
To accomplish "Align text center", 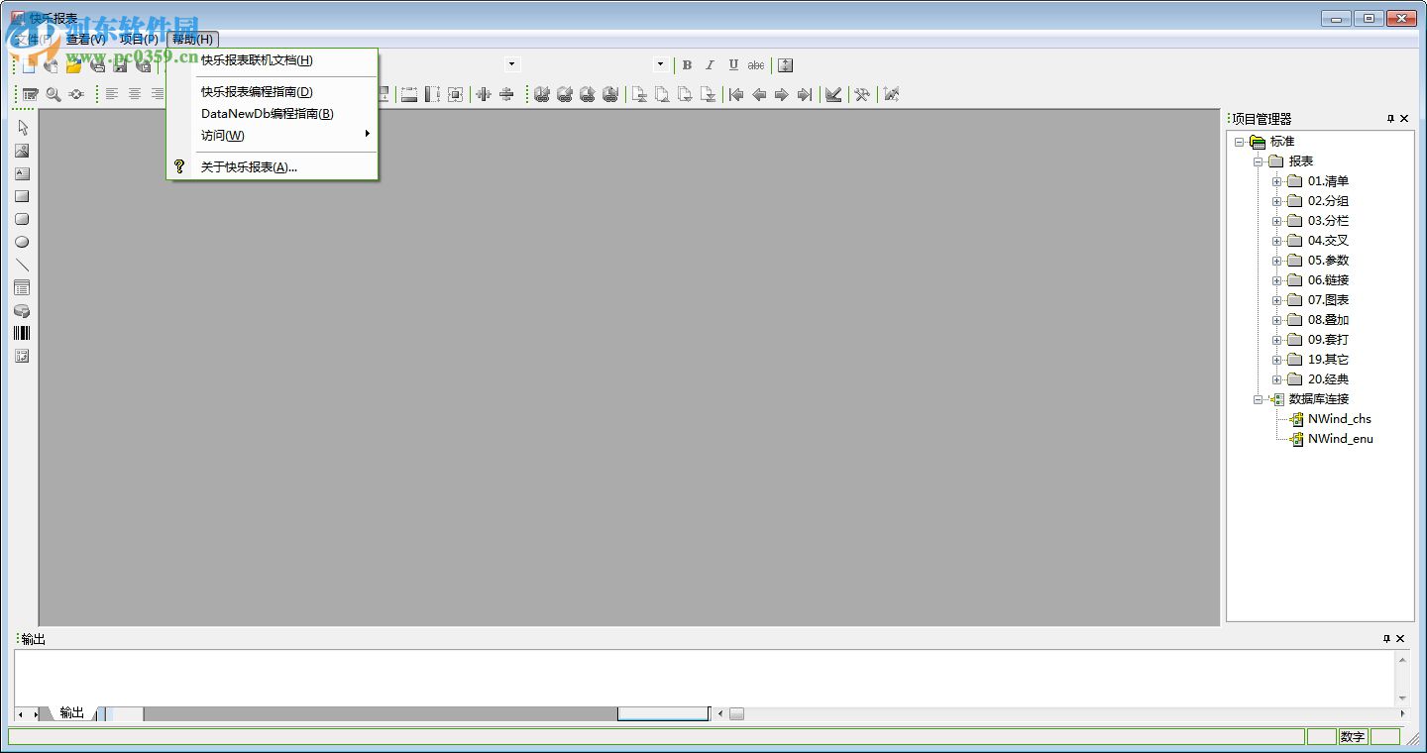I will [135, 94].
